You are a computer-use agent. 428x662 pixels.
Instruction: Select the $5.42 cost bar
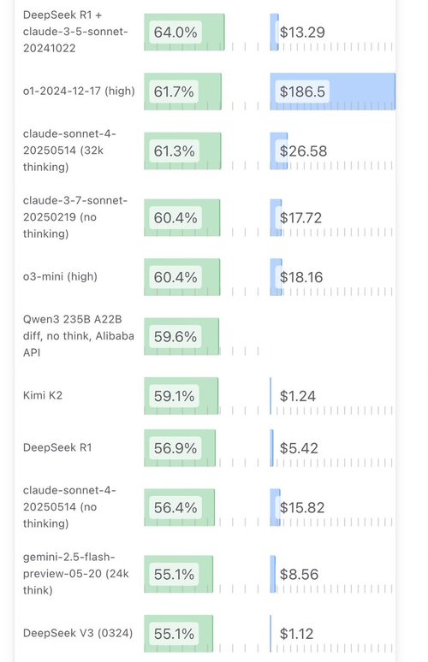(x=271, y=448)
